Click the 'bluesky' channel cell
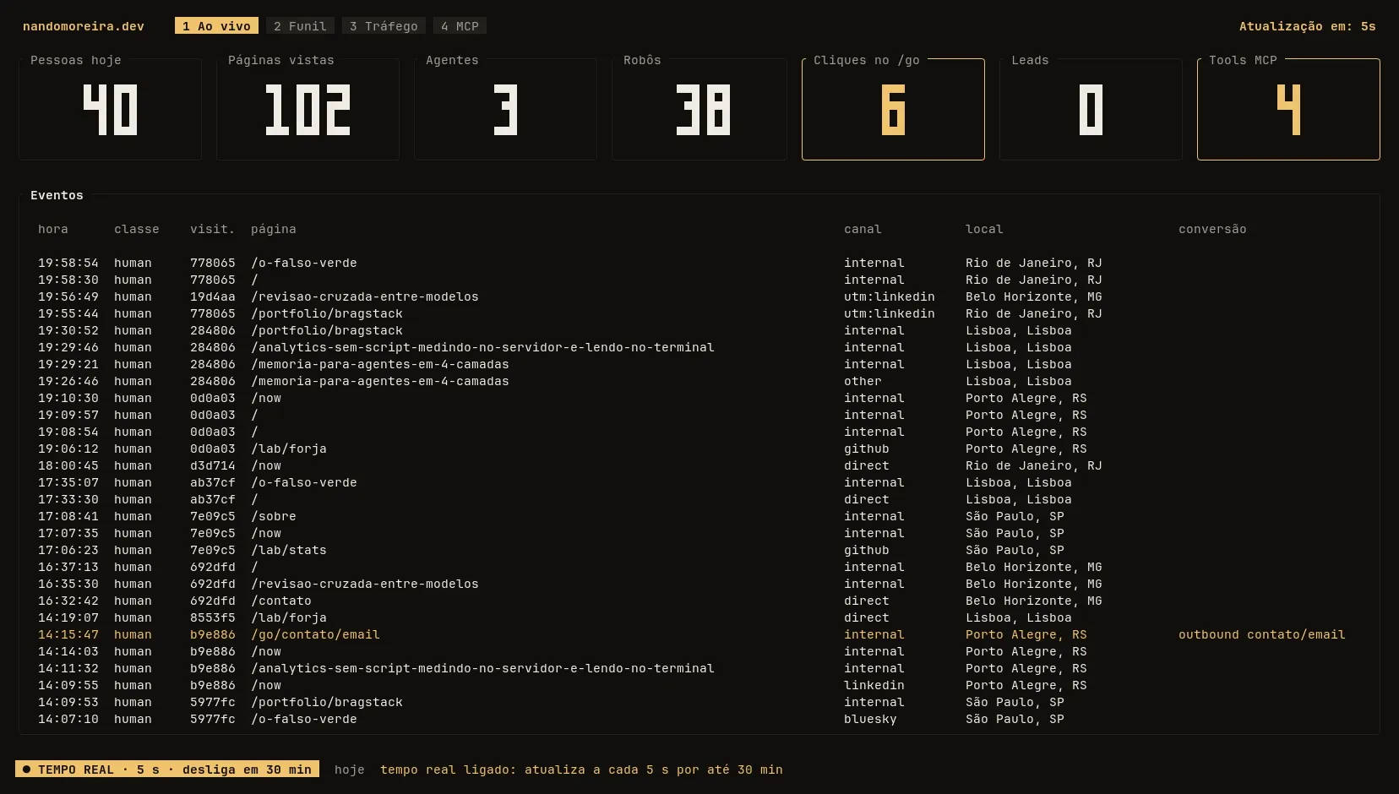The image size is (1399, 794). [x=870, y=719]
